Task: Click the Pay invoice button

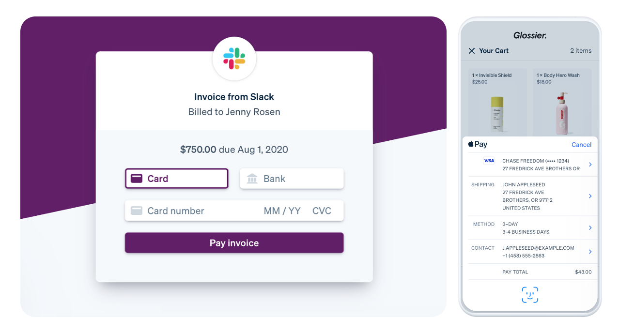Action: point(234,243)
